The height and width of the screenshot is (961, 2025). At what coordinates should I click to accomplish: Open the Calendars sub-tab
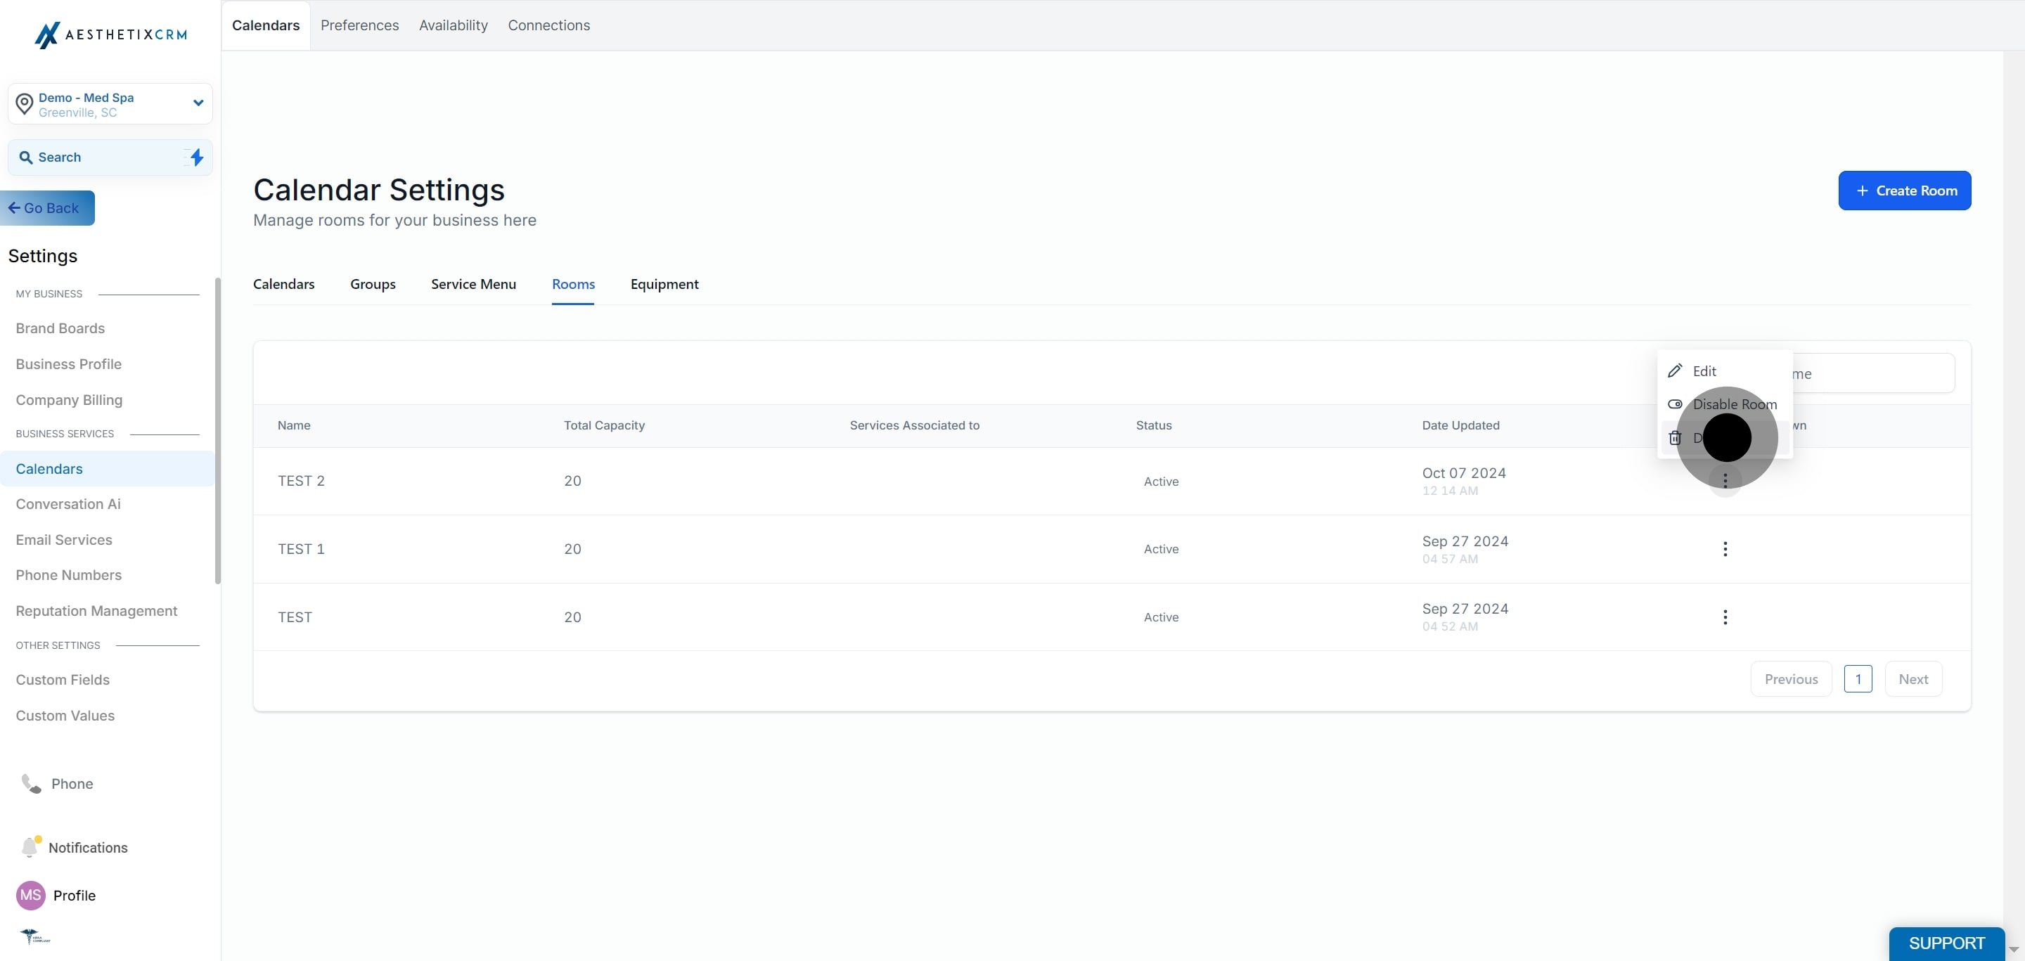click(284, 284)
